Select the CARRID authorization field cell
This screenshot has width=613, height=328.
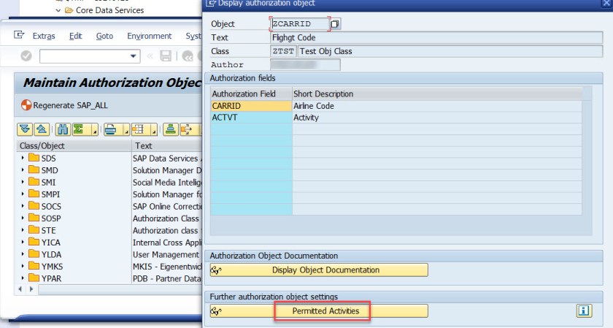pos(251,106)
